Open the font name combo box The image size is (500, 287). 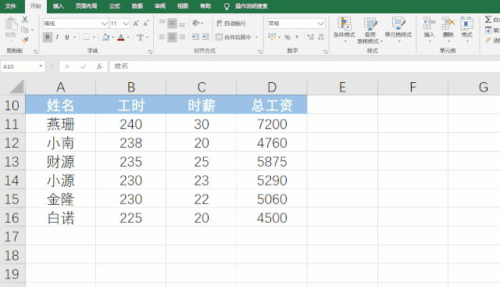pos(76,23)
